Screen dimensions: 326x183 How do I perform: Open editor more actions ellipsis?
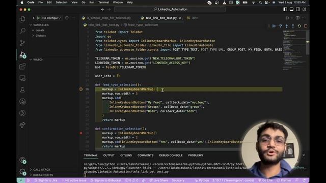[304, 18]
